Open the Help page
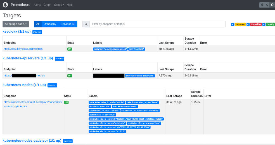The width and height of the screenshot is (275, 145). 70,5
